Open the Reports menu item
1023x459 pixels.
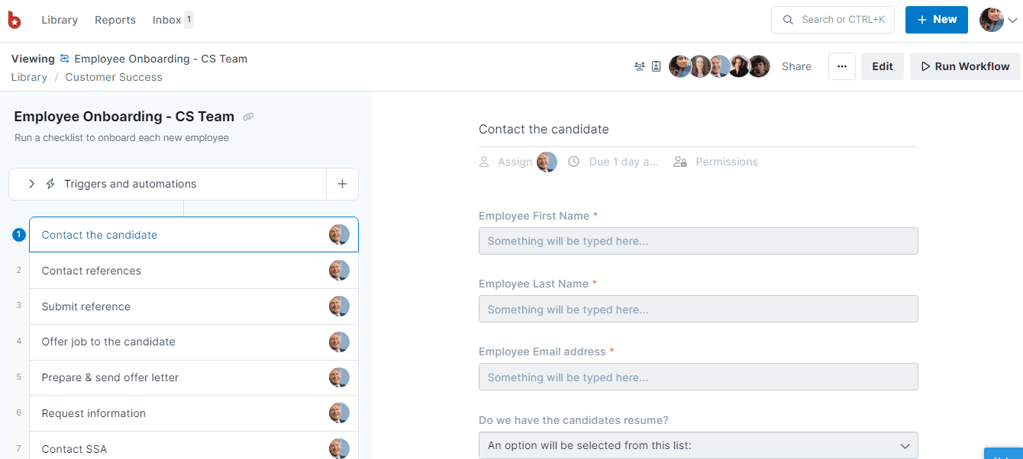pos(115,20)
